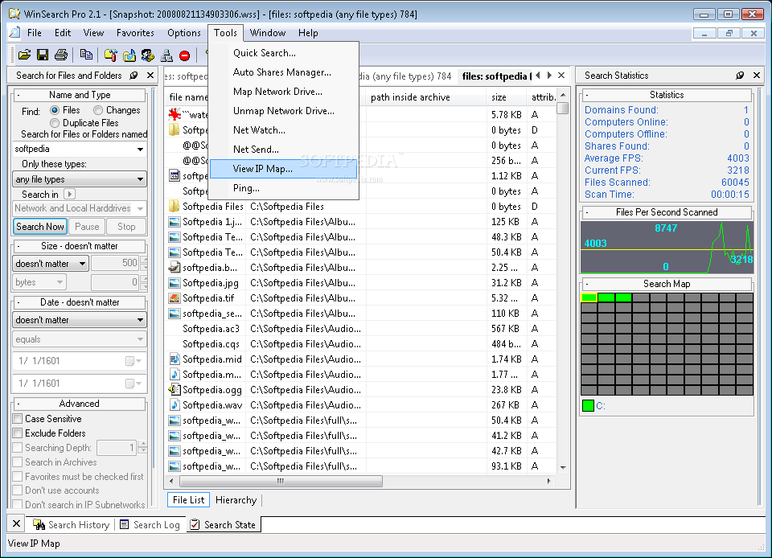Click the red stop toolbar icon

coord(185,55)
